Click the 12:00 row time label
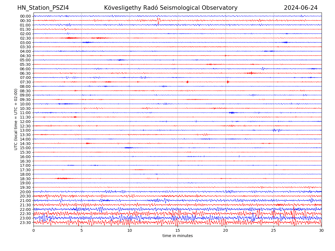Image resolution: width=335 pixels, height=251 pixels. tap(25, 122)
